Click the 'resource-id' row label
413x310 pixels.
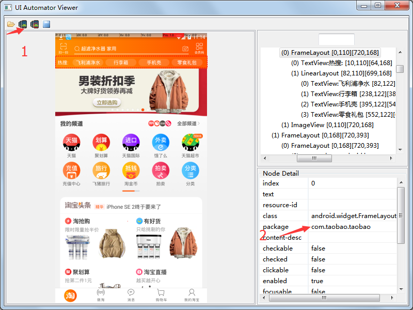[280, 205]
